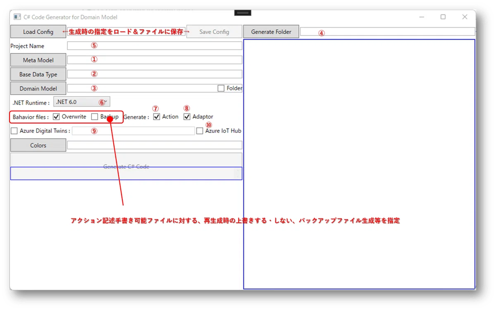Focus the Generate Folder path field

point(388,31)
